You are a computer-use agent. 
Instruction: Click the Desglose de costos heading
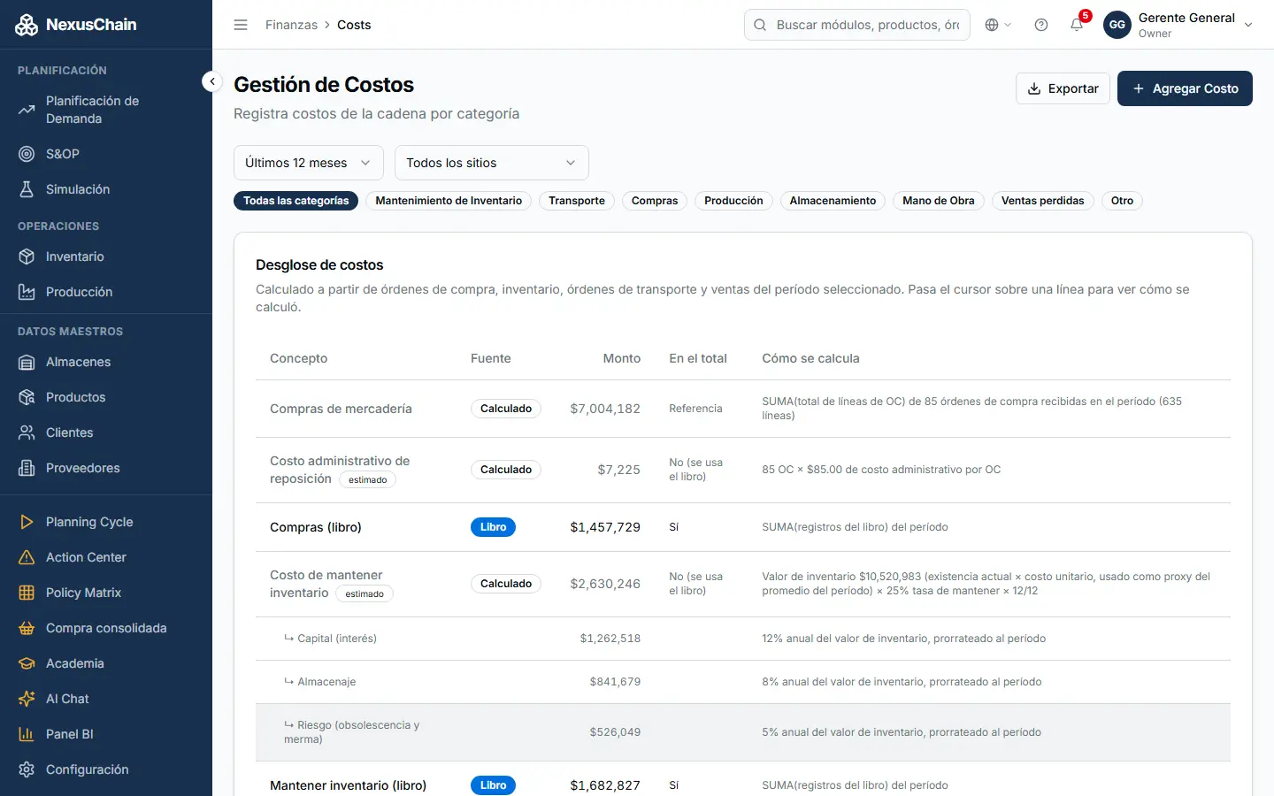pyautogui.click(x=319, y=264)
